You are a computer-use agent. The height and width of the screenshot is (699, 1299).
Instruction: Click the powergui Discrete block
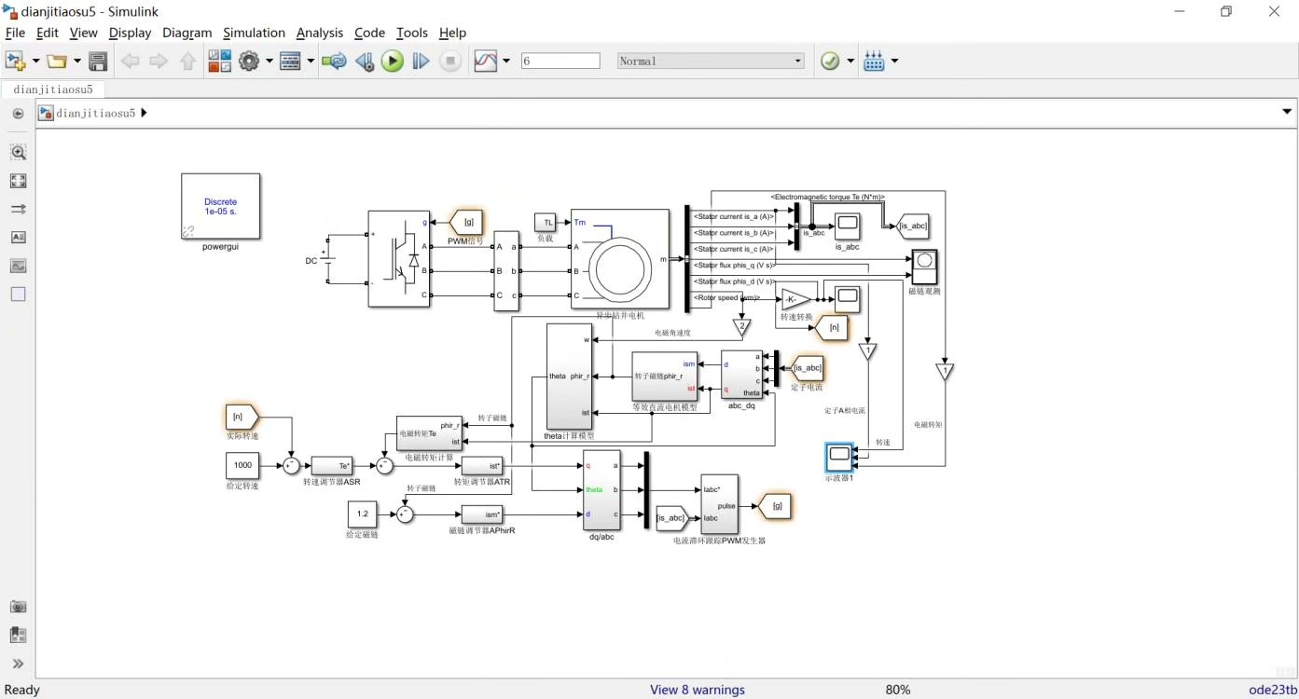[220, 206]
